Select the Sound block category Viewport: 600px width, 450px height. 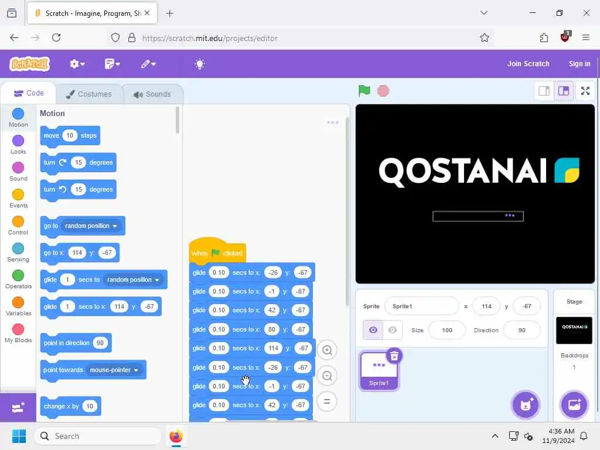click(x=18, y=172)
